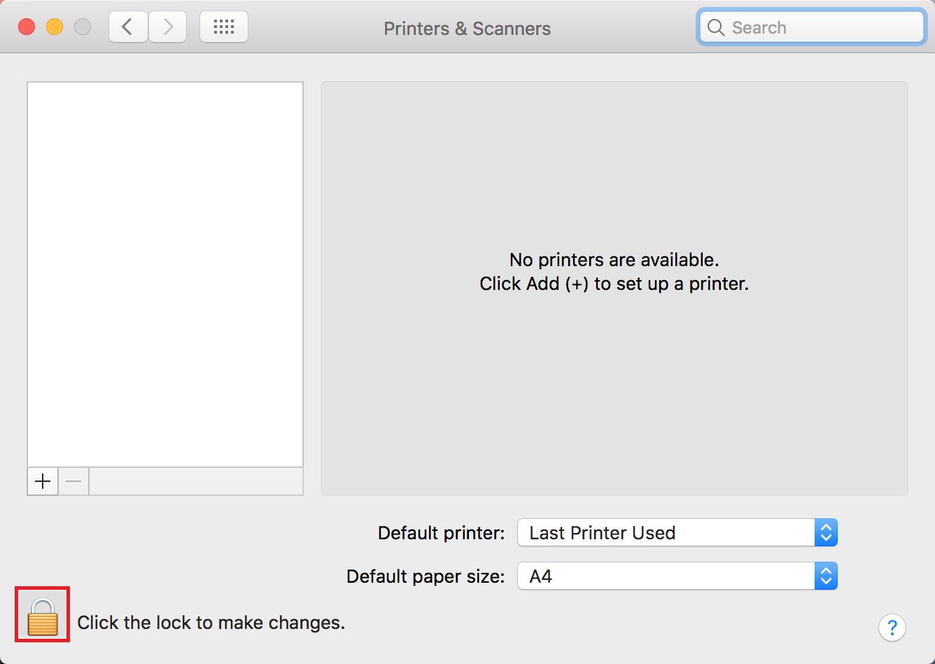Go forward with the right chevron

tap(167, 27)
